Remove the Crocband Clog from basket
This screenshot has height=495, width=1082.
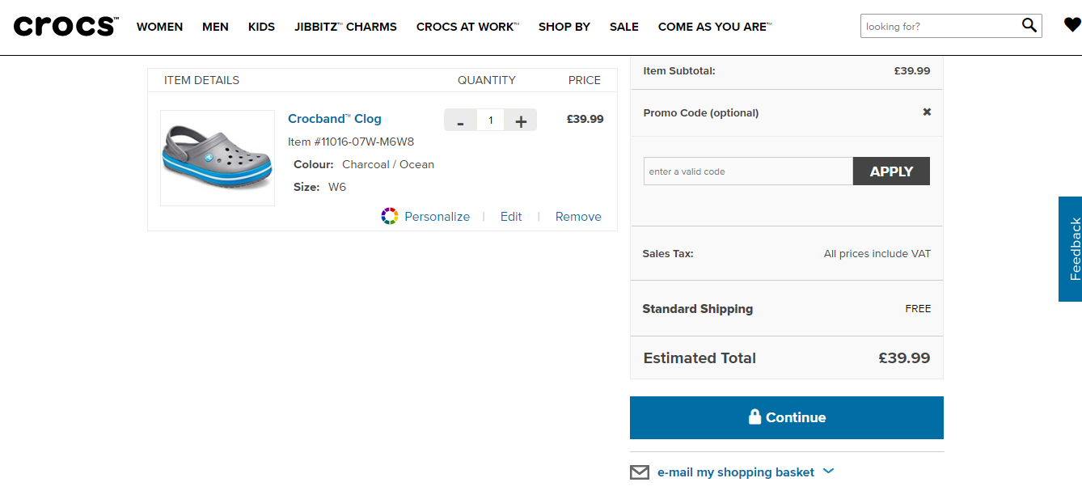pos(578,217)
